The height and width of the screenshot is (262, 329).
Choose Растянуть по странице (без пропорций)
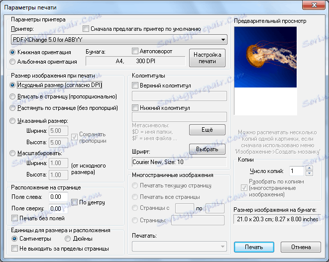[12, 108]
